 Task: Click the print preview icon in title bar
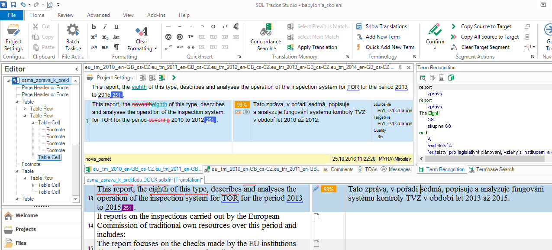click(x=49, y=5)
